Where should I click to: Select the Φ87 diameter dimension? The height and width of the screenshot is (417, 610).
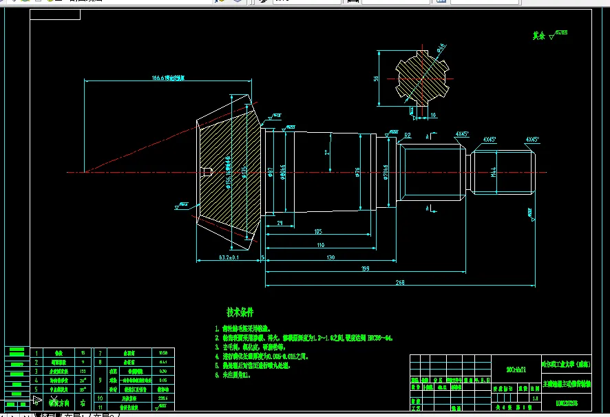pyautogui.click(x=271, y=172)
